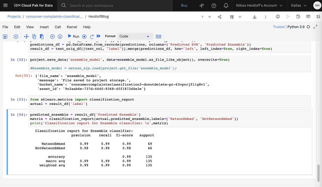Restart the kernel with circular arrow

[92, 36]
